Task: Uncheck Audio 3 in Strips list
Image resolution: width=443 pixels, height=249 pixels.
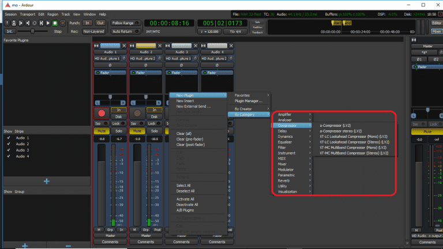Action: click(x=9, y=150)
